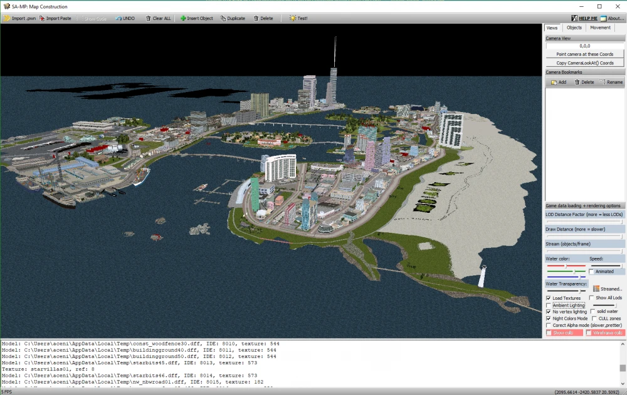The image size is (627, 395).
Task: Click the white lighthouse in the 3D view
Action: [482, 276]
